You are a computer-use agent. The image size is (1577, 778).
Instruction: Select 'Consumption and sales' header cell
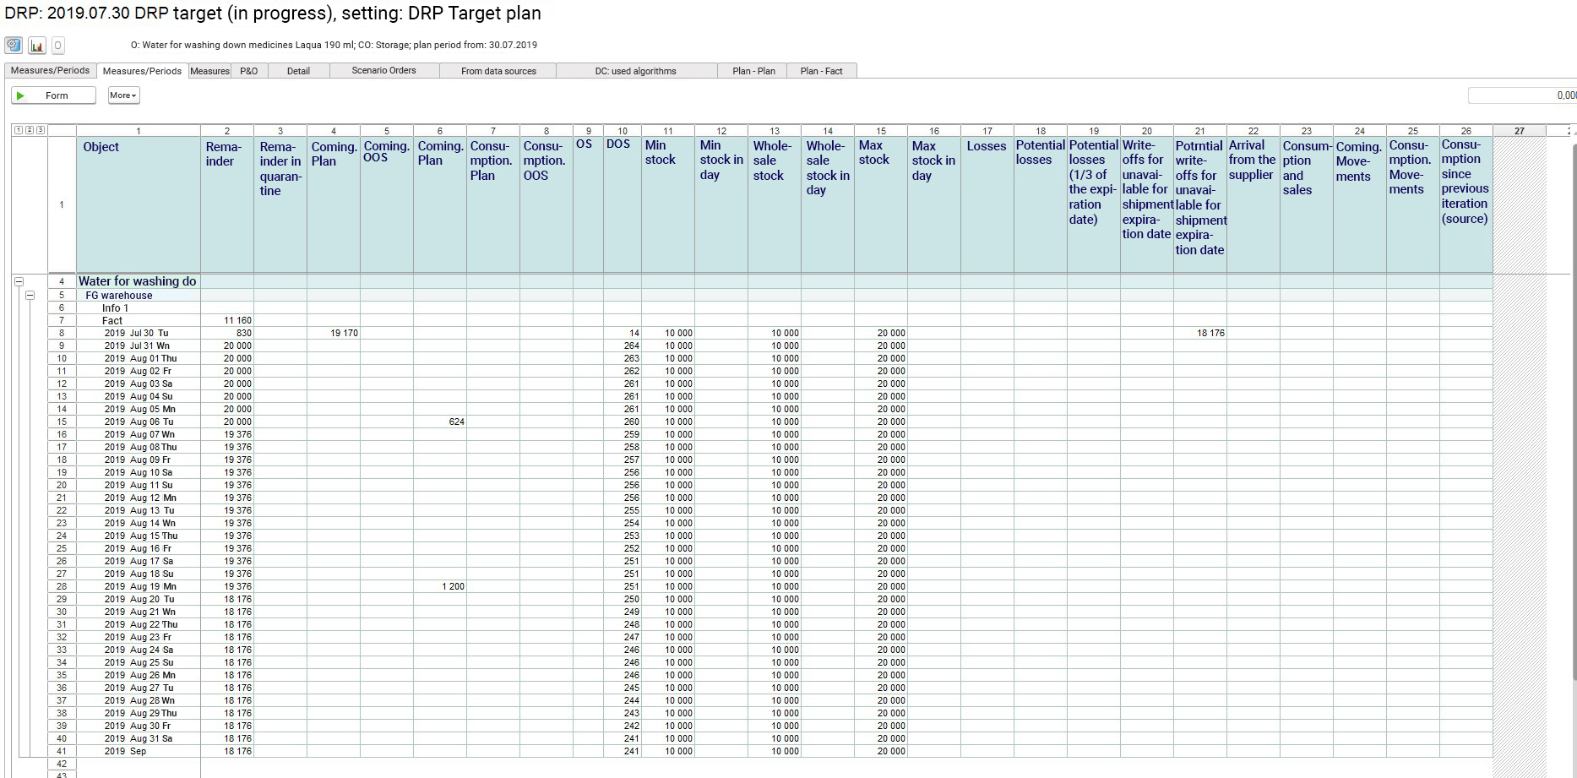(1307, 204)
